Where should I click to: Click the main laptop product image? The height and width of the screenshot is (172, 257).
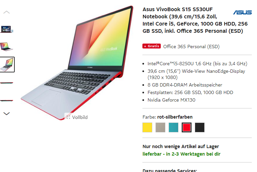click(77, 62)
